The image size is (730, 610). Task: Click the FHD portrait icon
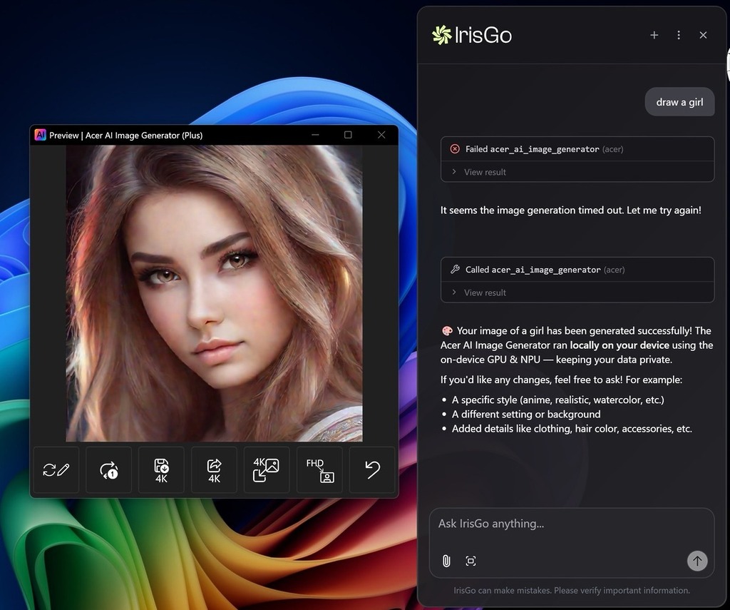(319, 469)
